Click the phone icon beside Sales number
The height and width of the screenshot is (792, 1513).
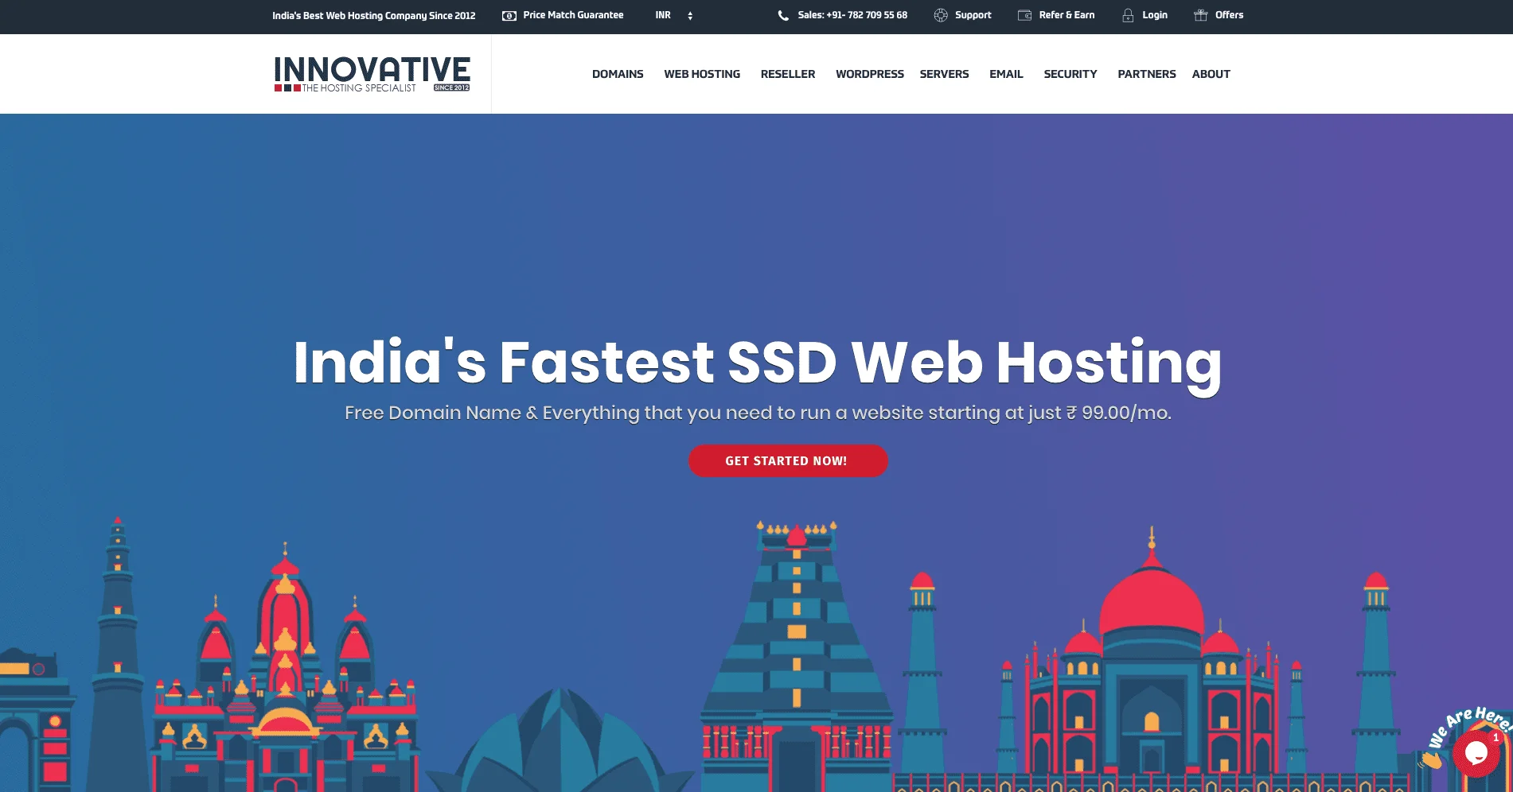tap(783, 15)
